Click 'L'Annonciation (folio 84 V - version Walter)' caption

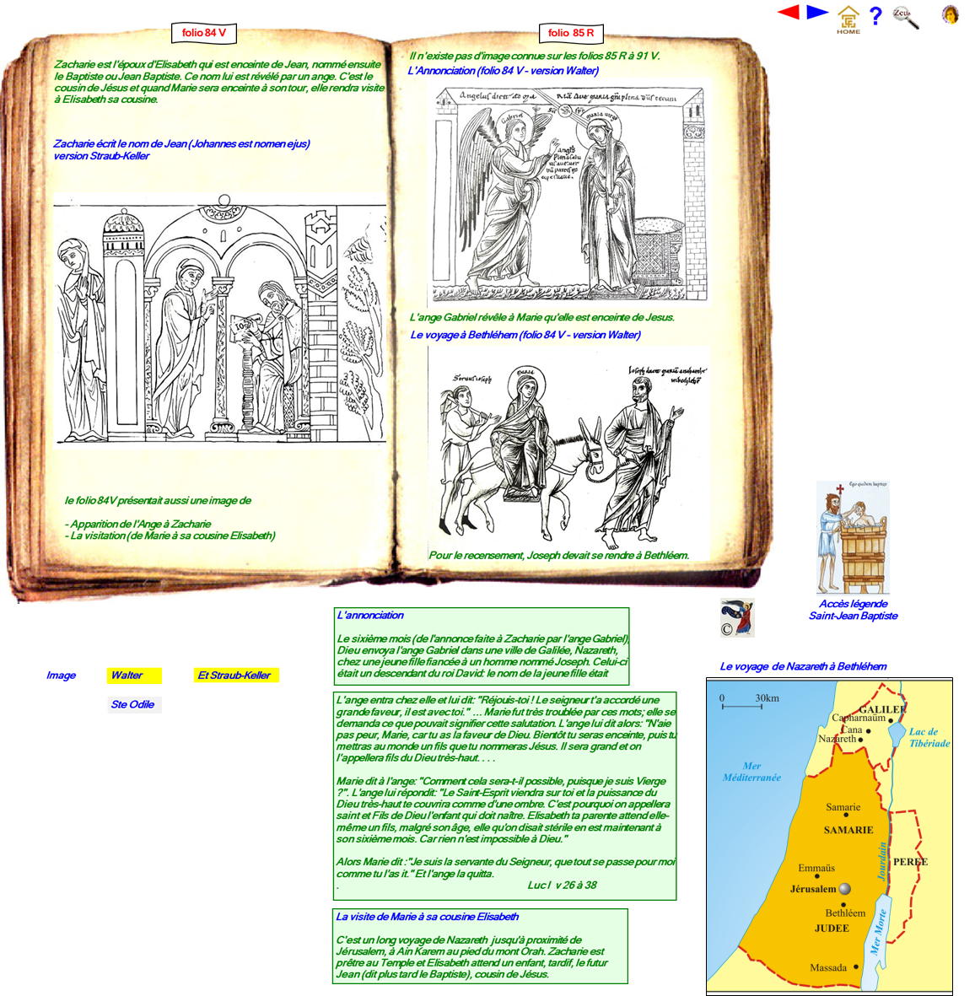click(x=503, y=71)
